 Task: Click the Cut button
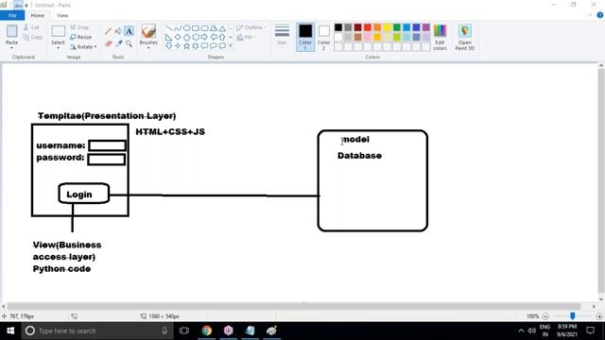click(x=31, y=27)
